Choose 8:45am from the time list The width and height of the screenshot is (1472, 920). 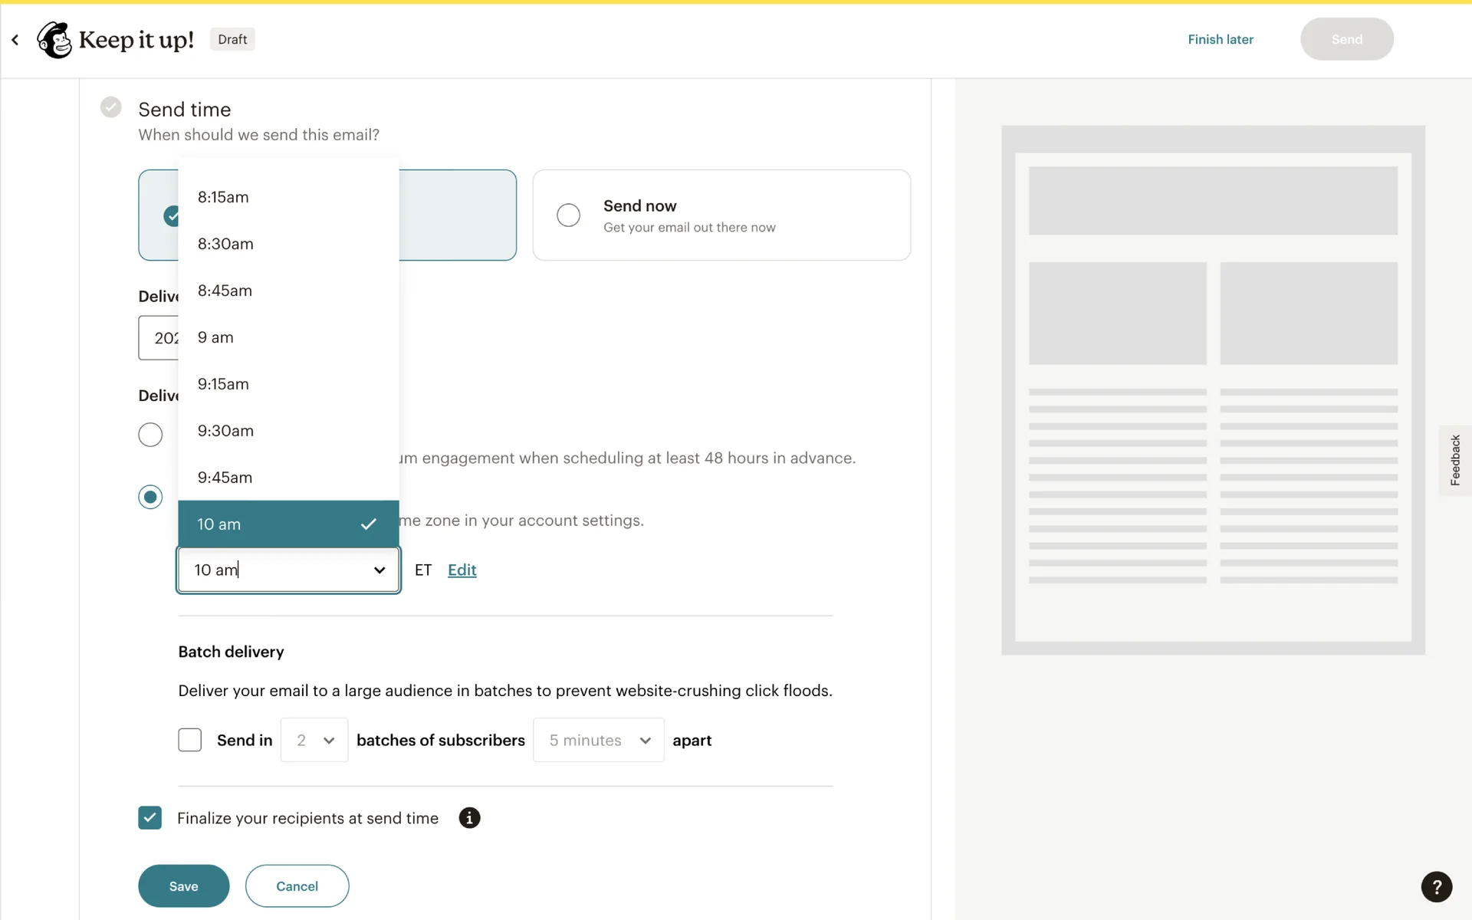pyautogui.click(x=225, y=291)
